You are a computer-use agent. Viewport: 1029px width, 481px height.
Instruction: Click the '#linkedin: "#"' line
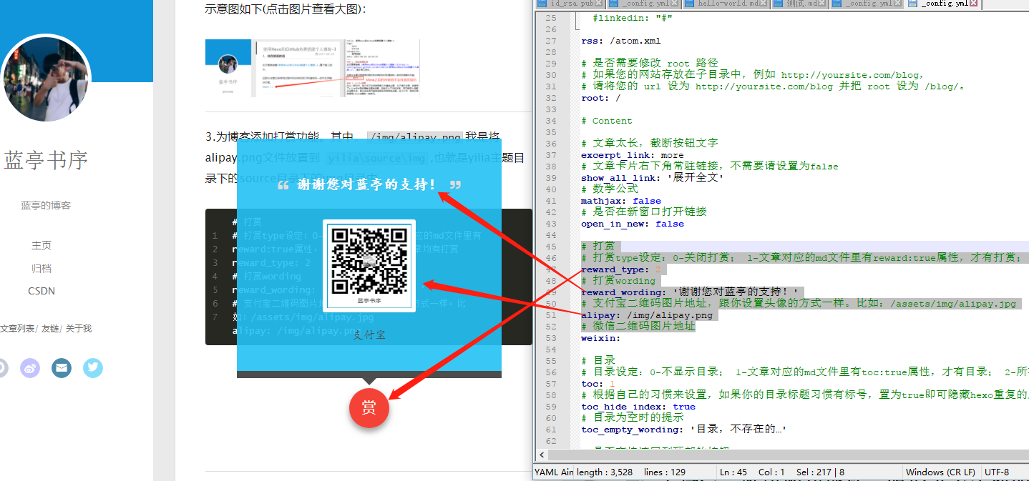click(633, 18)
